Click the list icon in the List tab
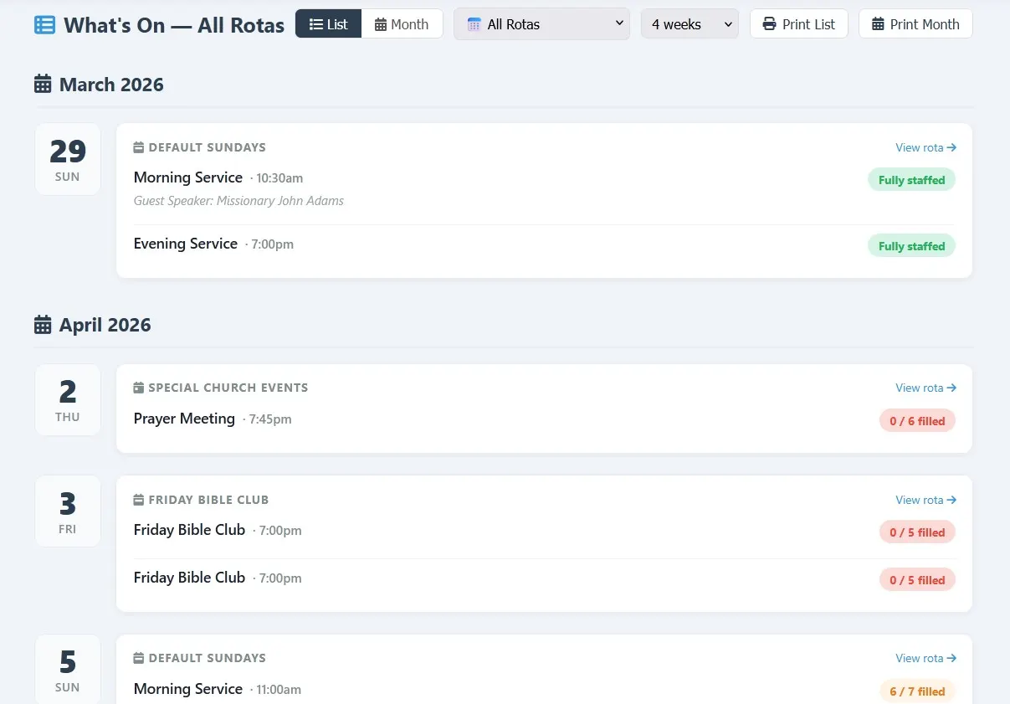 (x=316, y=24)
